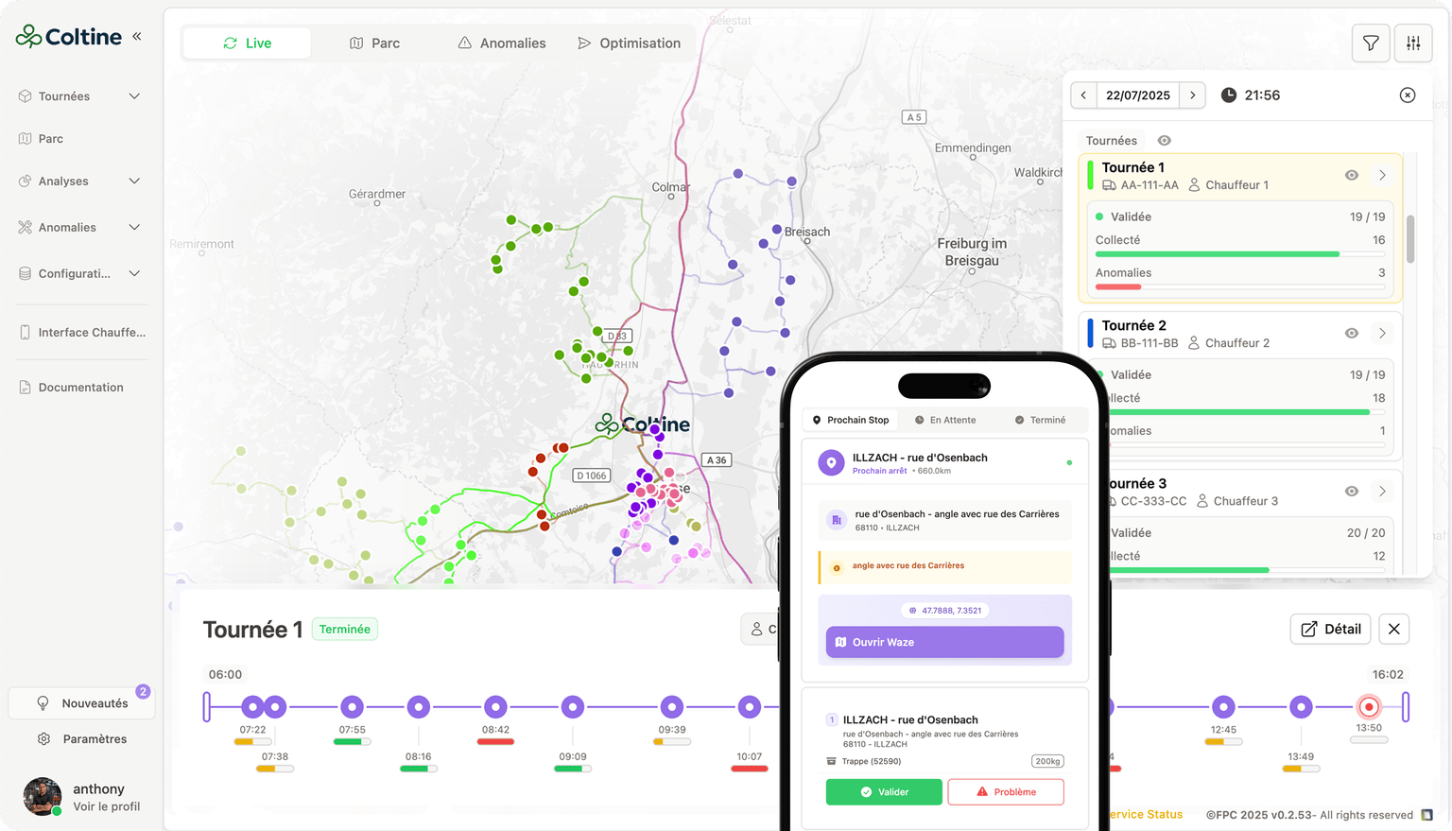Open the map settings sliders icon
The image size is (1452, 831).
tap(1412, 43)
